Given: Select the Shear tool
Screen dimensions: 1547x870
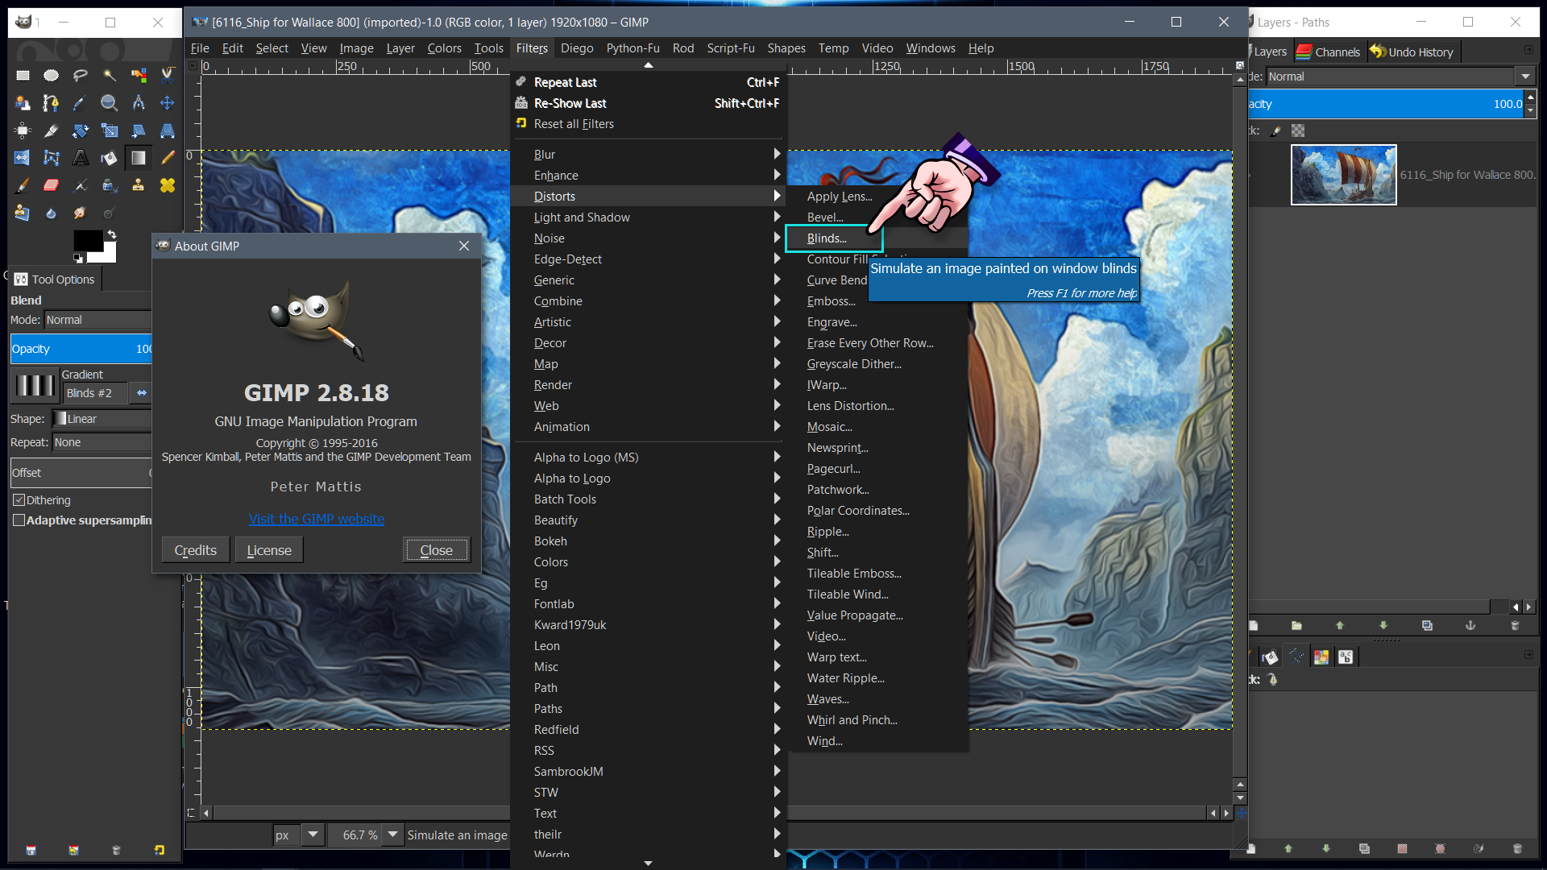Looking at the screenshot, I should click(x=139, y=130).
